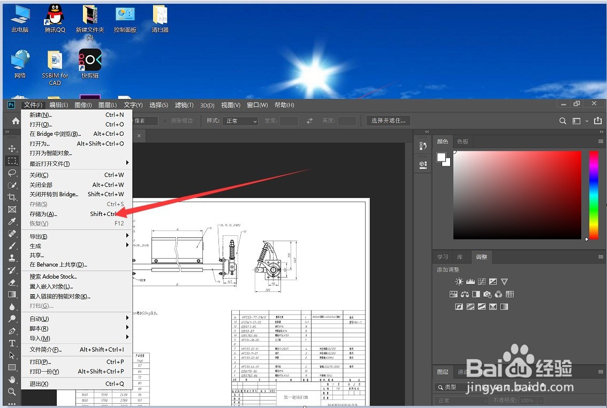
Task: Select the Rectangular Marquee tool
Action: 12,160
